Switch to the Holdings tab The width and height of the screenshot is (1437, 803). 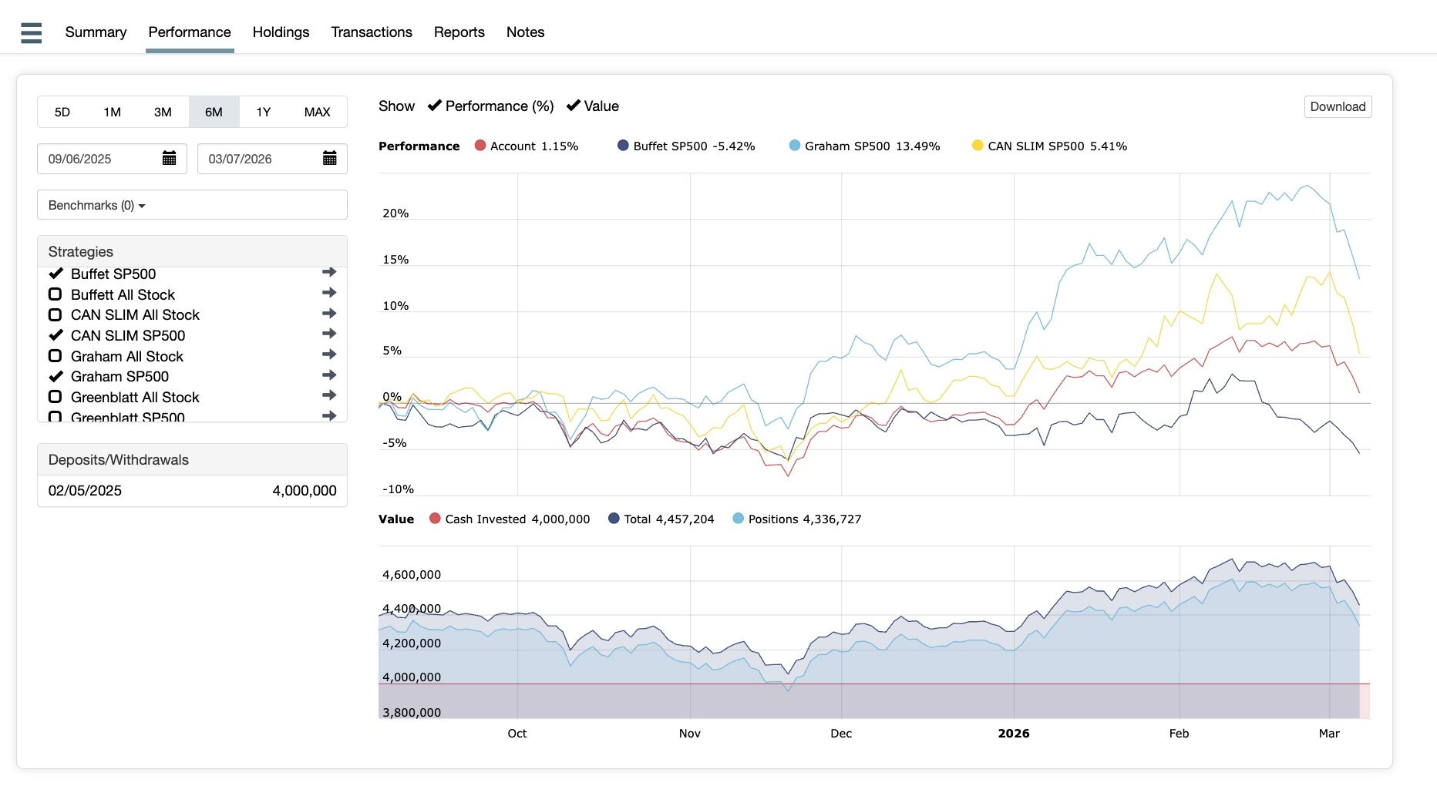pos(281,32)
